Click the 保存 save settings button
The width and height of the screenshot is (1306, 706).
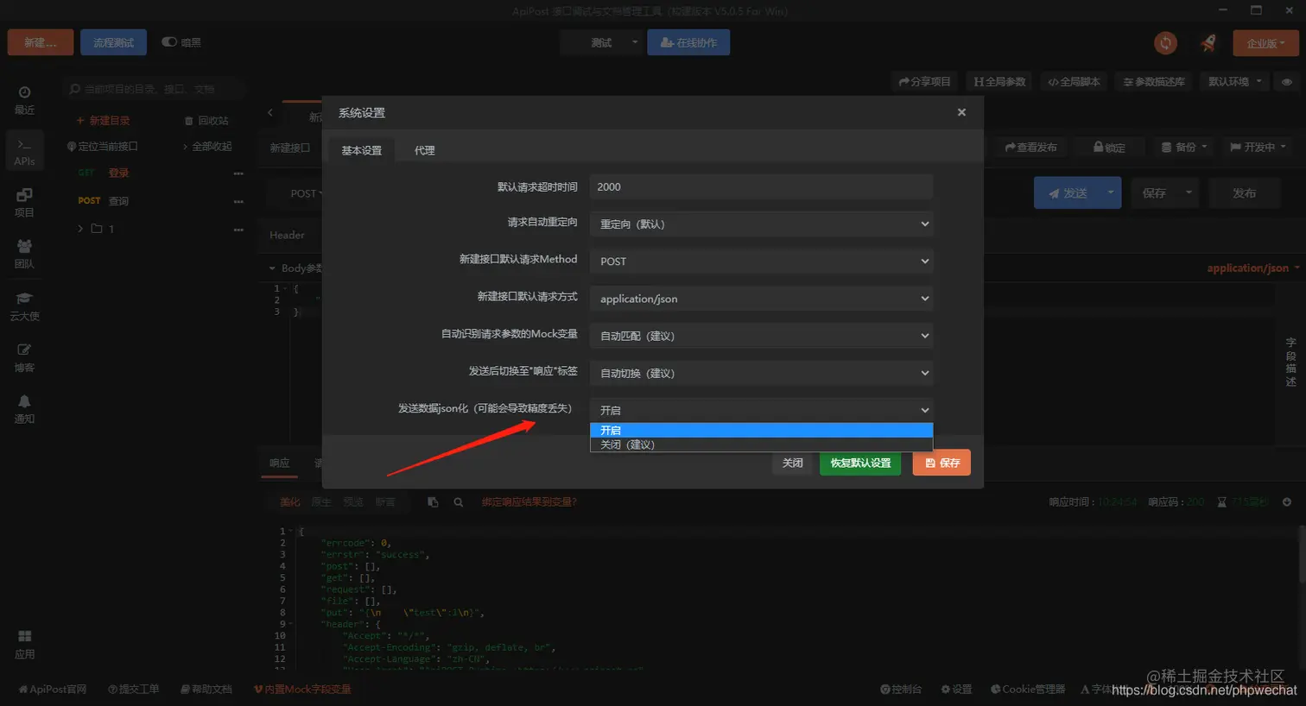pos(941,463)
